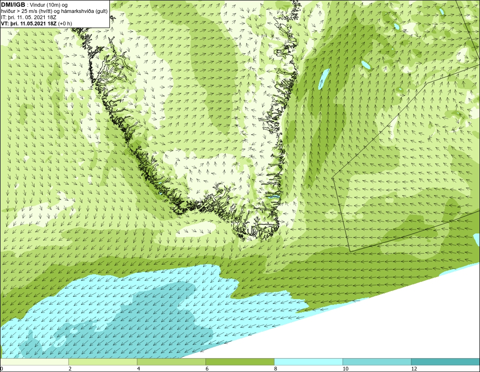Click the legend value label '10'
The height and width of the screenshot is (372, 480).
pyautogui.click(x=346, y=369)
